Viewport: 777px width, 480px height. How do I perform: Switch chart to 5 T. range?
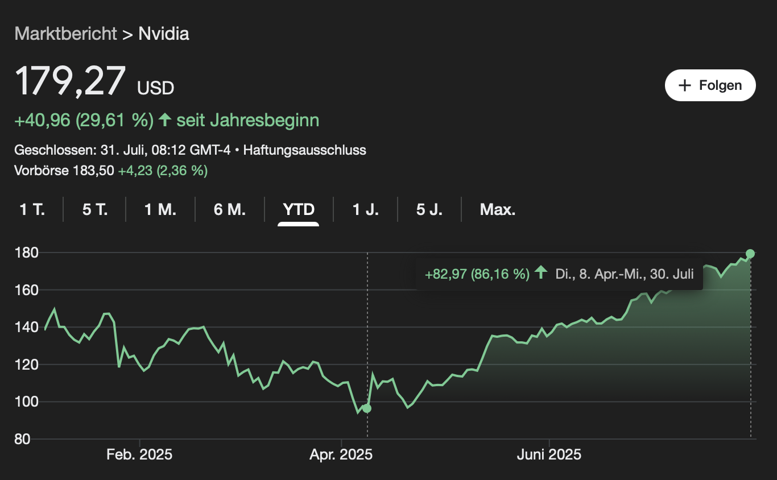tap(94, 210)
